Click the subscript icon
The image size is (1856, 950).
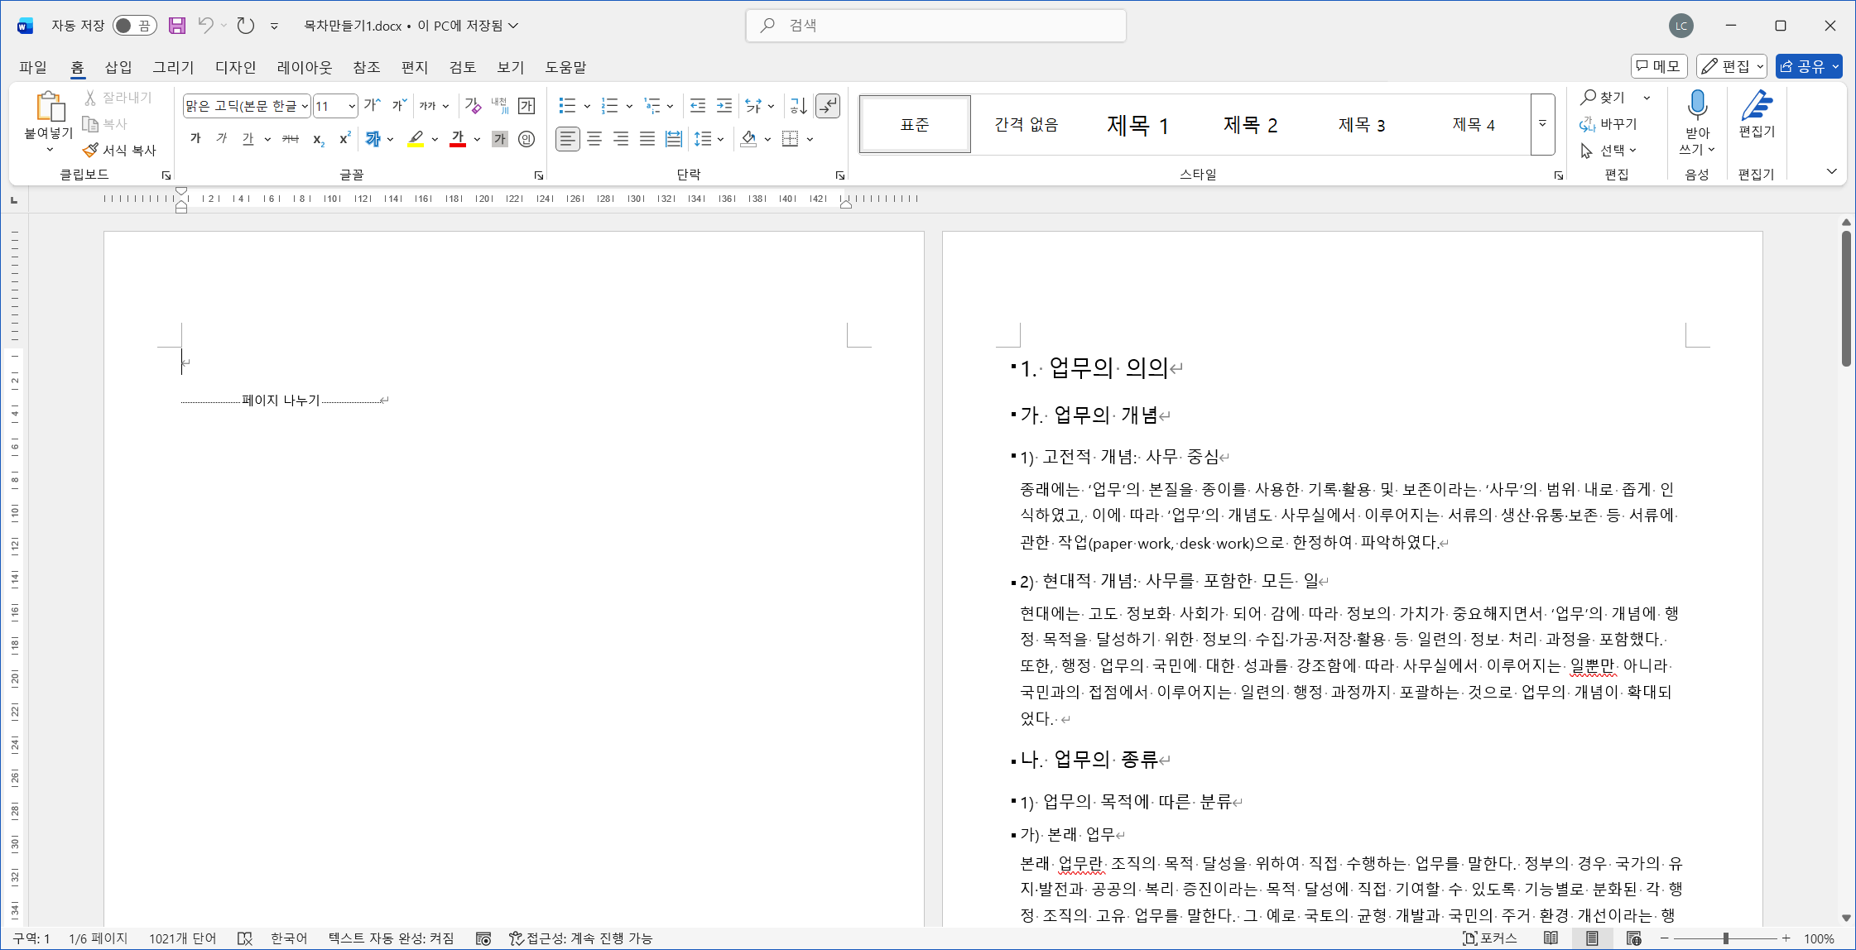click(x=319, y=139)
